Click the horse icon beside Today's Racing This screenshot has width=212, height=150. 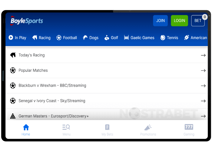click(x=13, y=55)
